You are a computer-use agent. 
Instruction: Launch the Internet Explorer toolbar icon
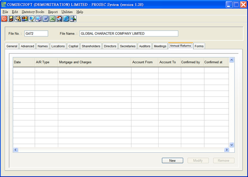pos(66,19)
